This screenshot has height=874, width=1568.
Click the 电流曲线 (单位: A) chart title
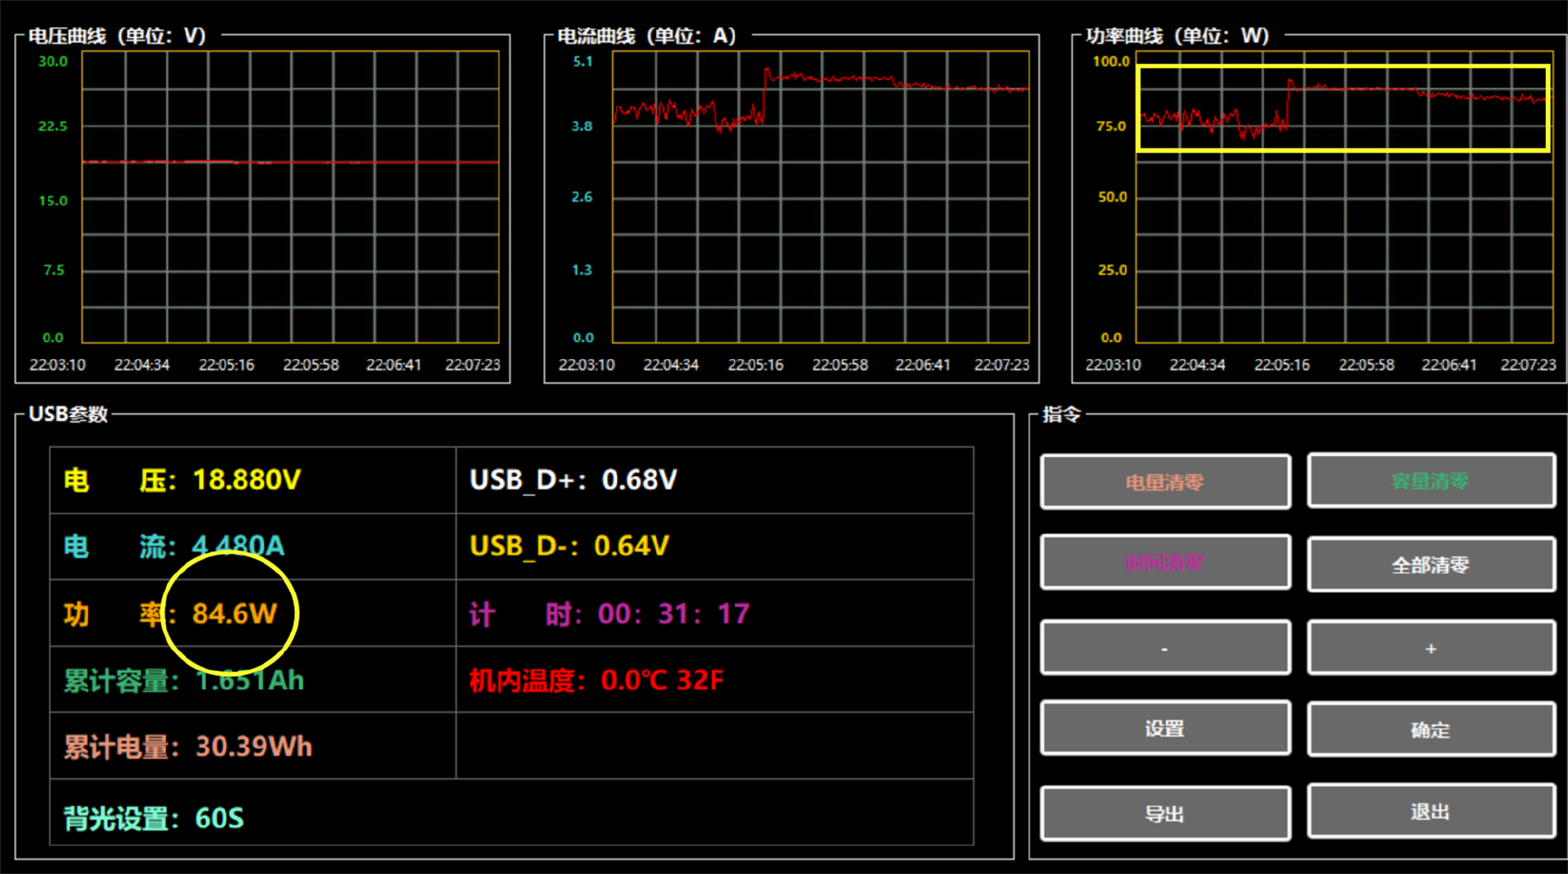[647, 36]
